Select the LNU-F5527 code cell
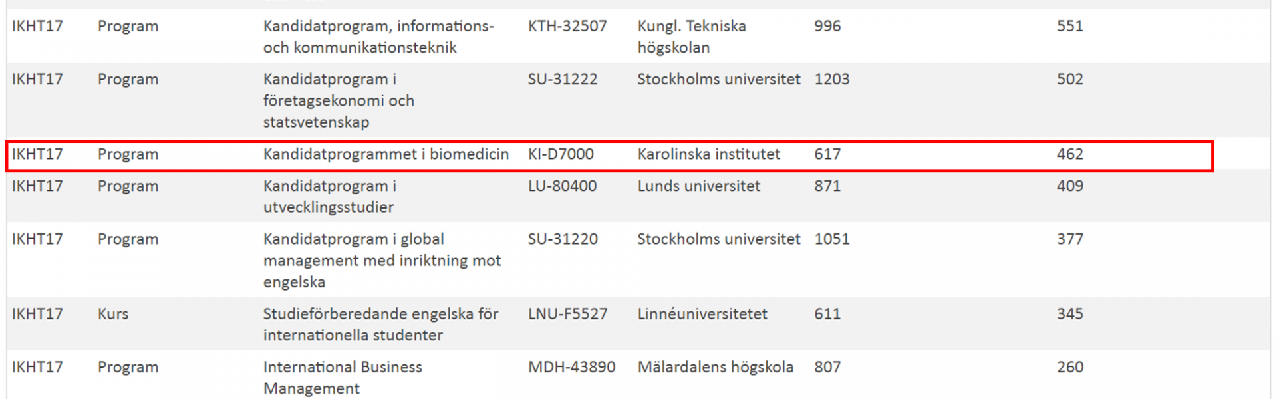The image size is (1277, 399). coord(567,314)
